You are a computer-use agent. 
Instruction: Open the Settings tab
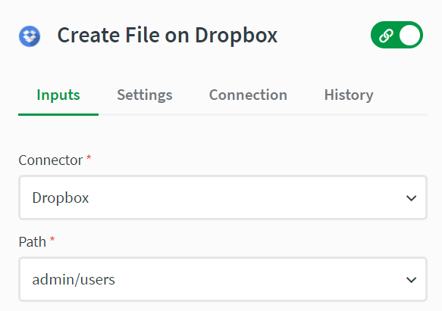point(145,95)
